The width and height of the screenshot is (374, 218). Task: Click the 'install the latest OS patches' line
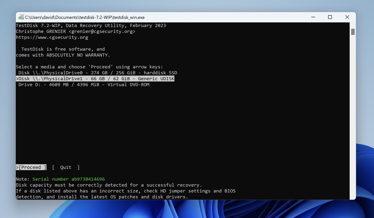click(102, 197)
